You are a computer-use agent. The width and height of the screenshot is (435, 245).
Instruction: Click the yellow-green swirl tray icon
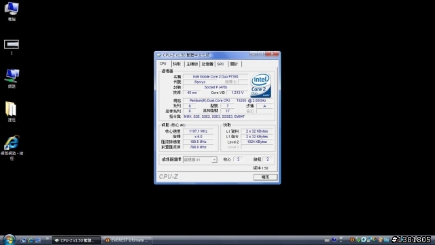(375, 240)
